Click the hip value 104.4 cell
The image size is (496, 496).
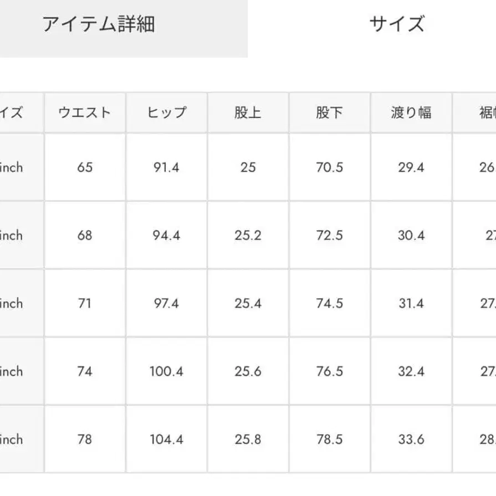[166, 439]
